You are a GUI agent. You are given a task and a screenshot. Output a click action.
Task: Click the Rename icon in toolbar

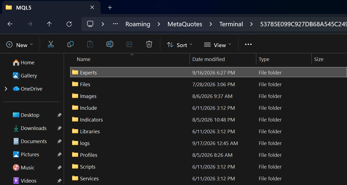pyautogui.click(x=110, y=44)
